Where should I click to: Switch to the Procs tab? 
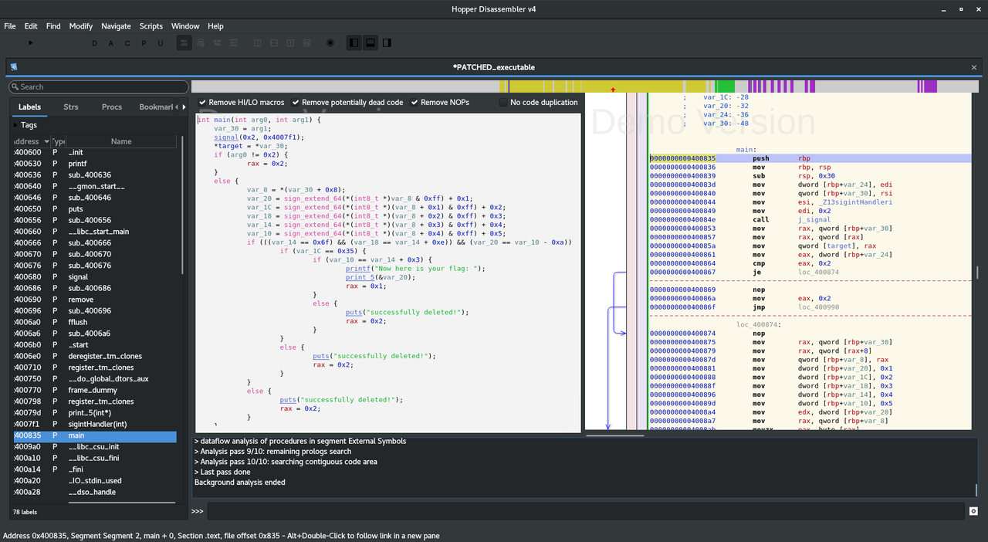(x=112, y=107)
